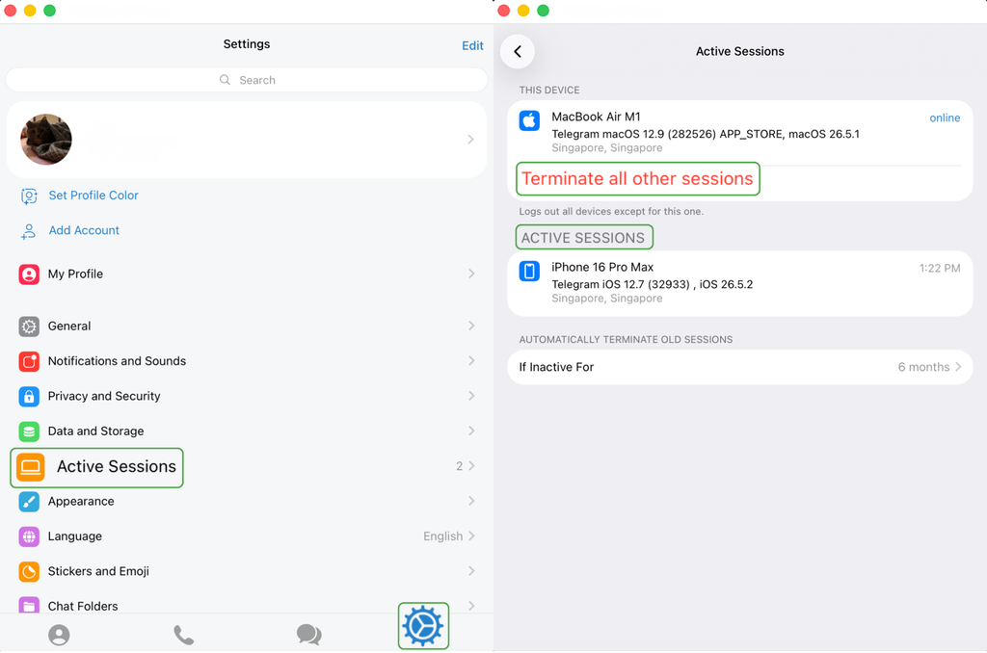
Task: Click the Privacy and Security lock icon
Action: coord(29,397)
